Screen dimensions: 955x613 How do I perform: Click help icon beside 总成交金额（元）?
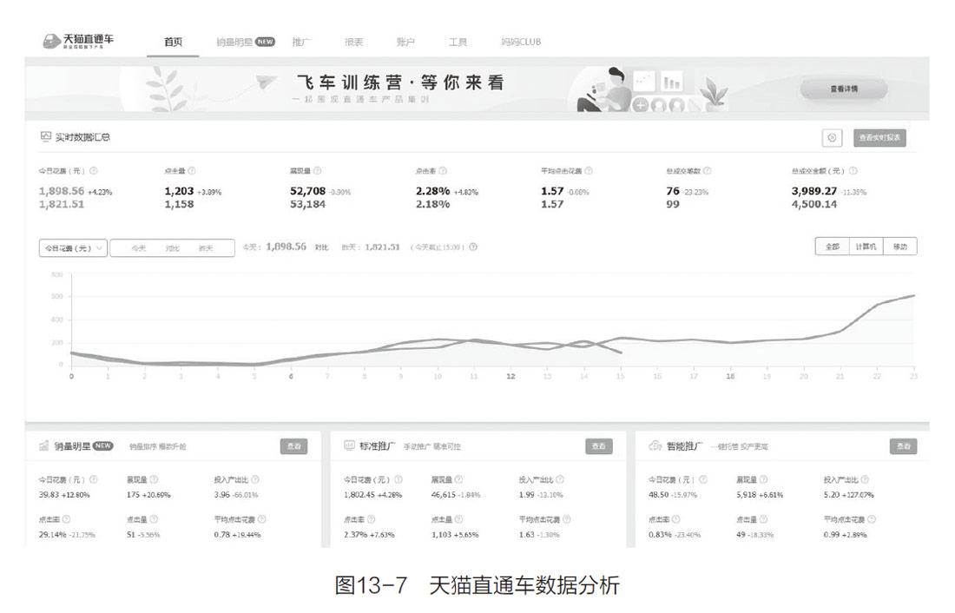pyautogui.click(x=853, y=171)
